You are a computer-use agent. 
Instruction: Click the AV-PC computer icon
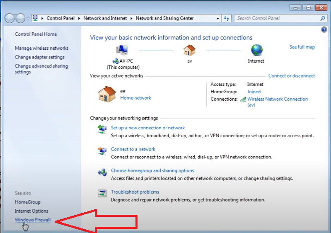coord(123,50)
